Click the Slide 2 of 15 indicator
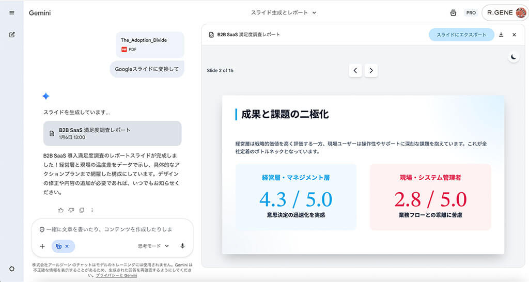This screenshot has width=529, height=282. point(220,70)
